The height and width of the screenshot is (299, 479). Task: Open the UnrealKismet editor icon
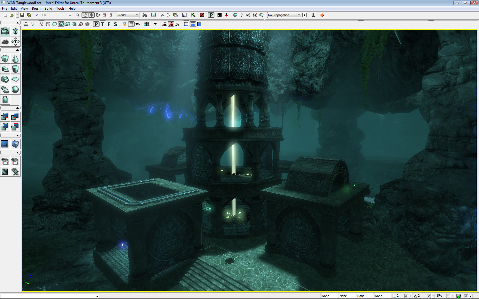tap(193, 15)
